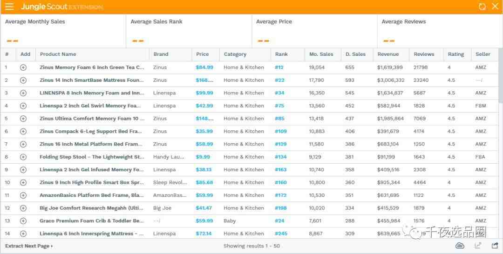The width and height of the screenshot is (503, 254).
Task: Click the Average Price panel
Action: [315, 31]
